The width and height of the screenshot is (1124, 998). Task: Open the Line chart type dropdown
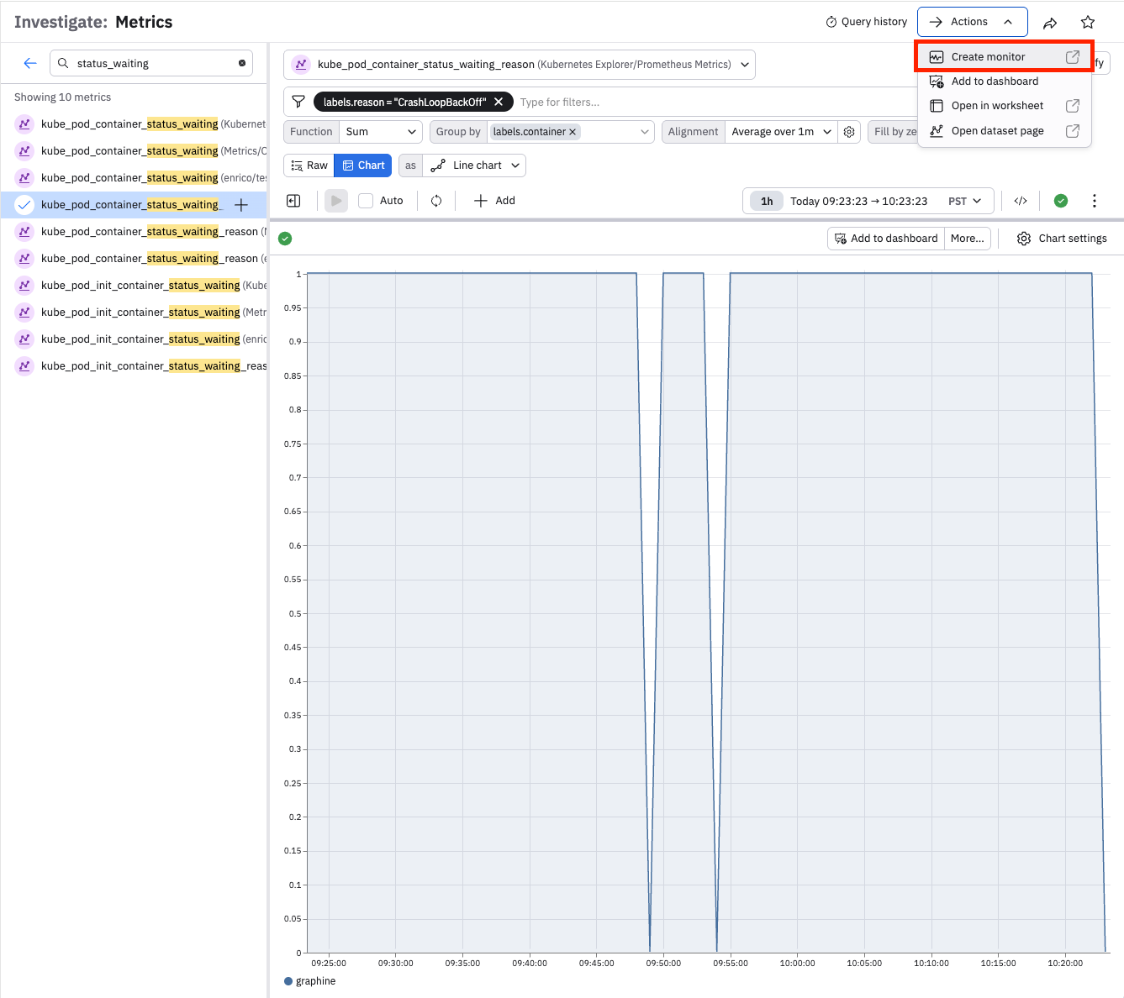point(475,165)
